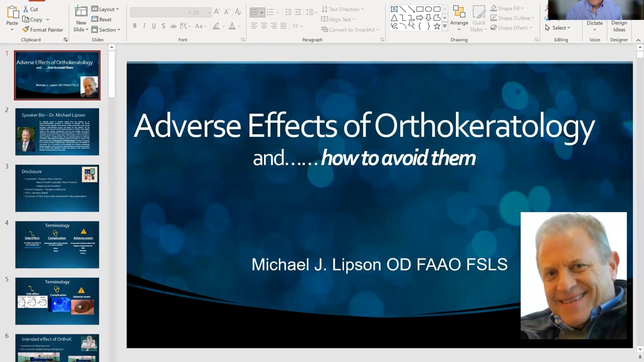
Task: Select the Left Brace shape
Action: [x=420, y=26]
